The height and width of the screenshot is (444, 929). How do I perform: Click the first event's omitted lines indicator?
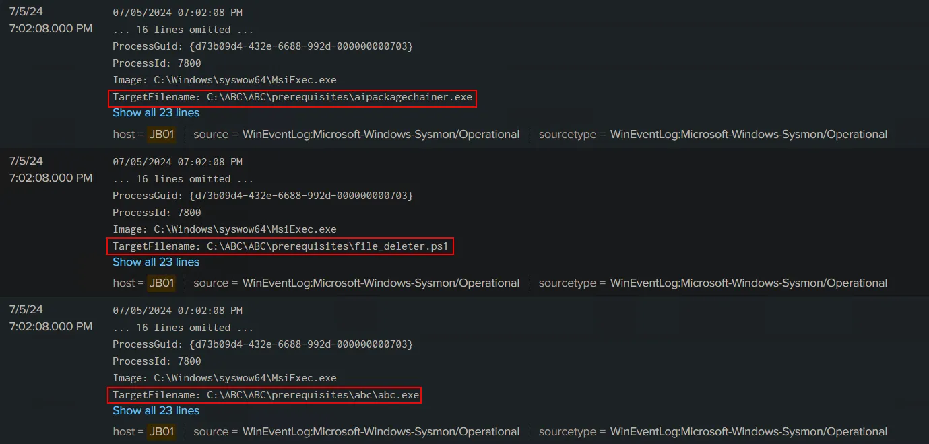(182, 29)
